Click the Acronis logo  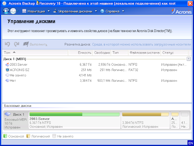[181, 11]
